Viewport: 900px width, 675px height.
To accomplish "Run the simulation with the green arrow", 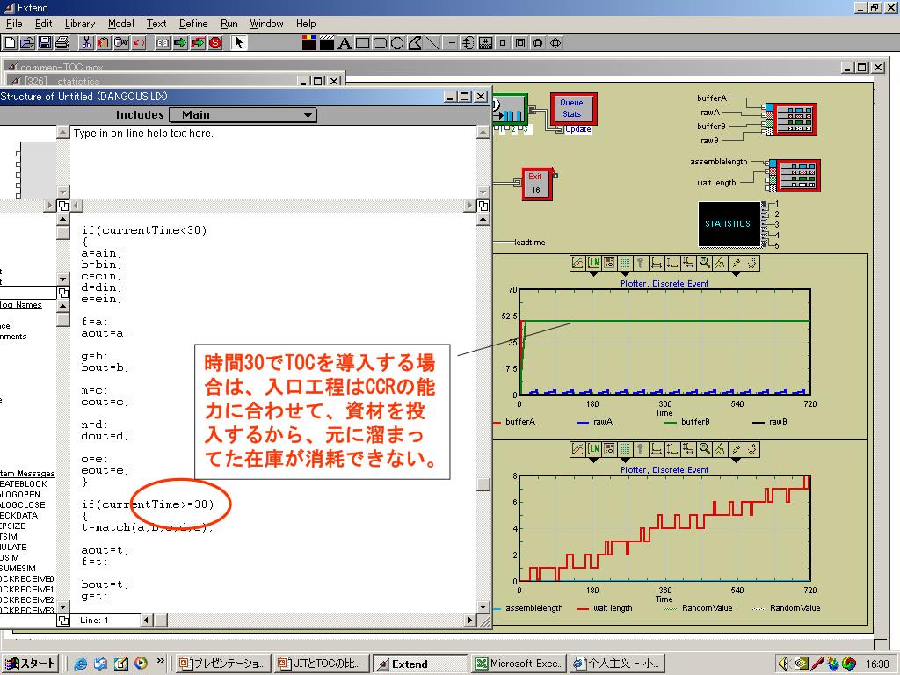I will 180,42.
